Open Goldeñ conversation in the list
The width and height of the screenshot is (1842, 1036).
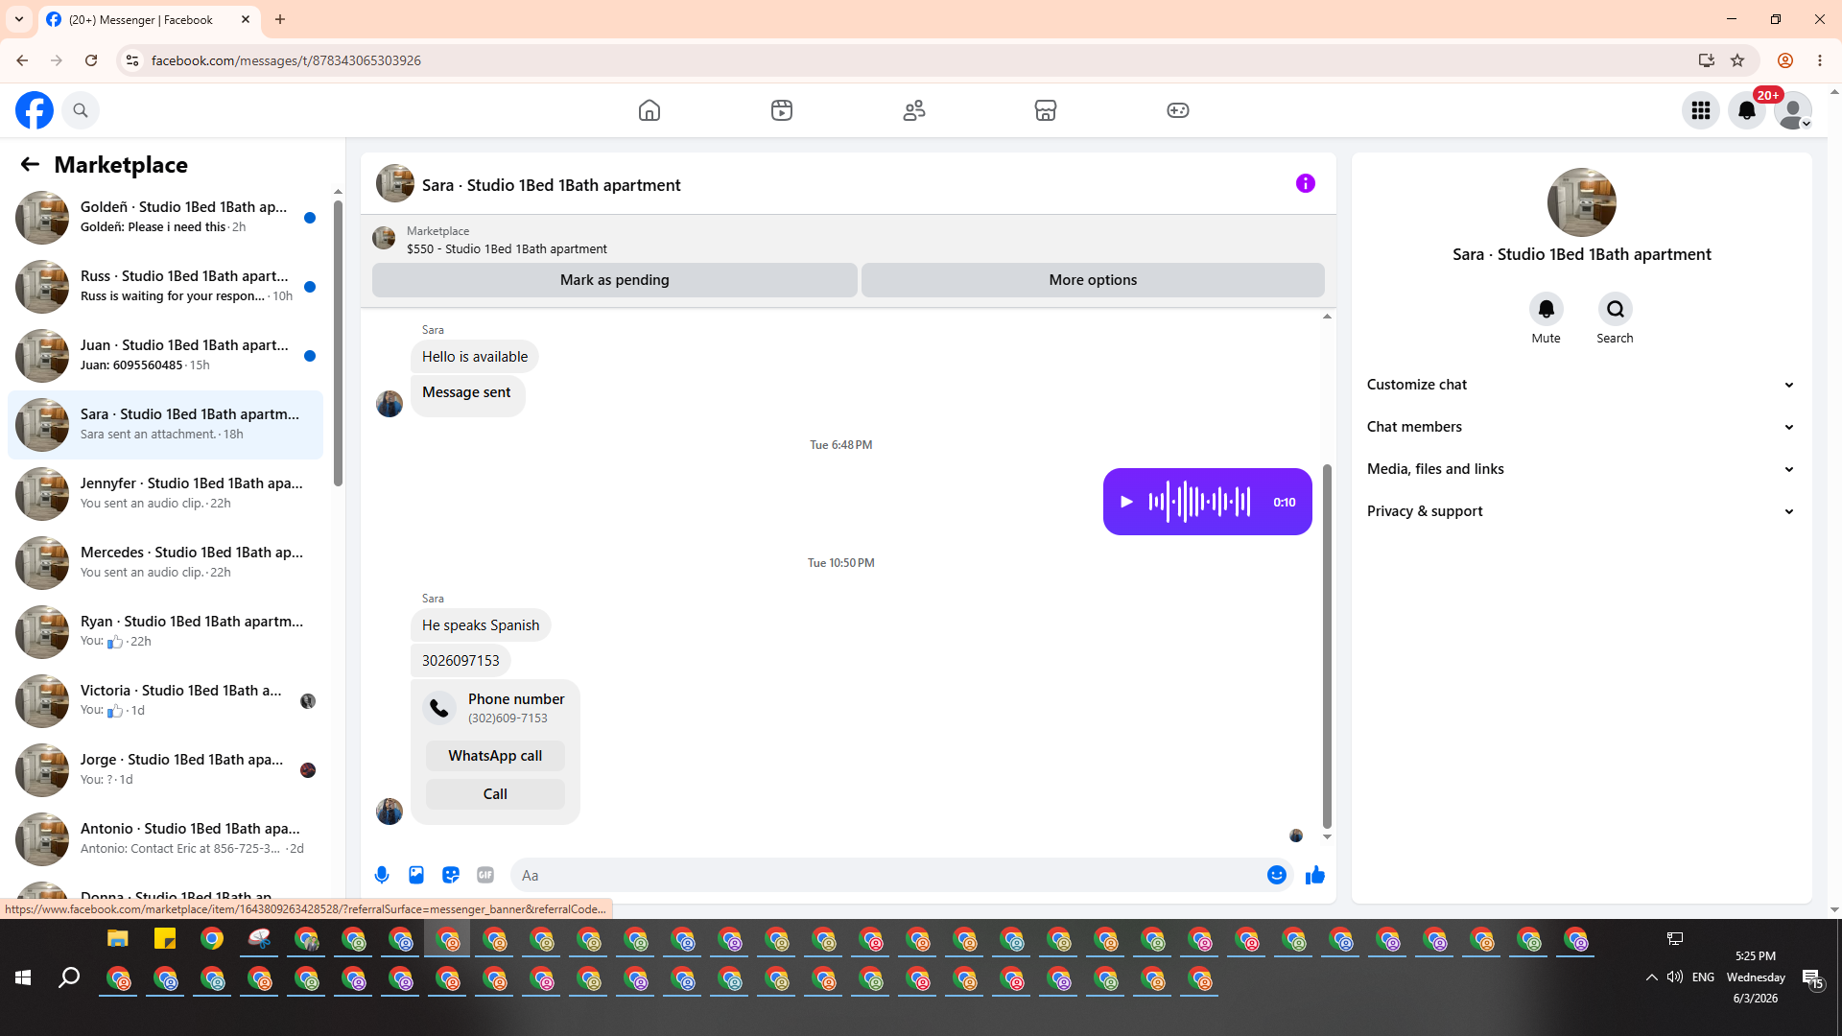[165, 218]
